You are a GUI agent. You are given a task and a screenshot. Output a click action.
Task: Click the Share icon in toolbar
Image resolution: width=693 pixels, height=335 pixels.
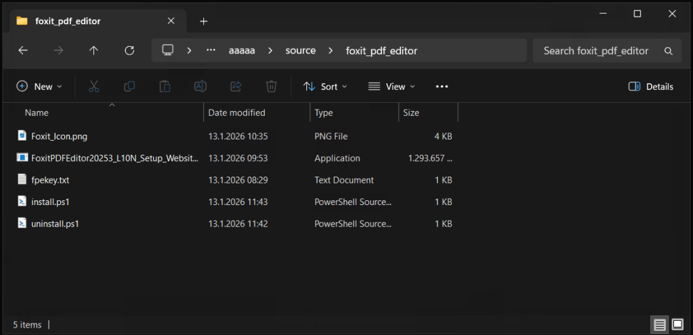pos(236,87)
